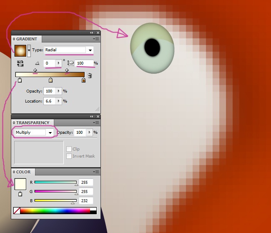Open the Gradient panel flyout menu
Screen dimensions: 271x233
[x=96, y=39]
